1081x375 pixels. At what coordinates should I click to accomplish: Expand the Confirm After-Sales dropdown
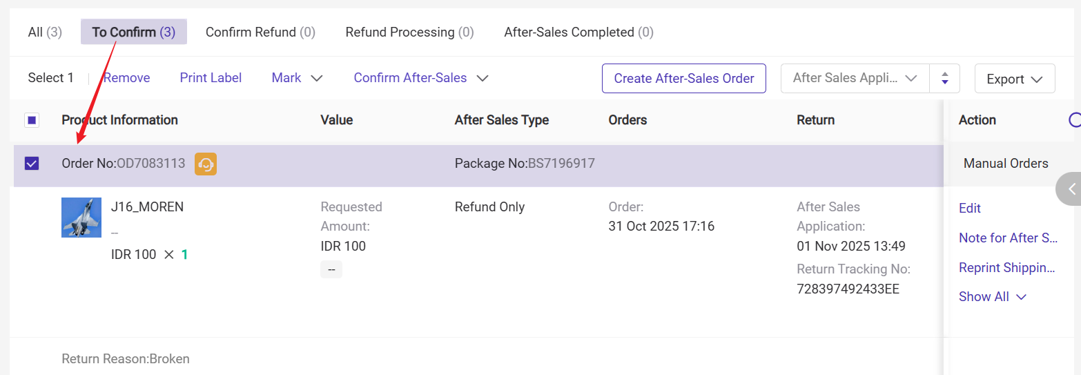coord(421,78)
